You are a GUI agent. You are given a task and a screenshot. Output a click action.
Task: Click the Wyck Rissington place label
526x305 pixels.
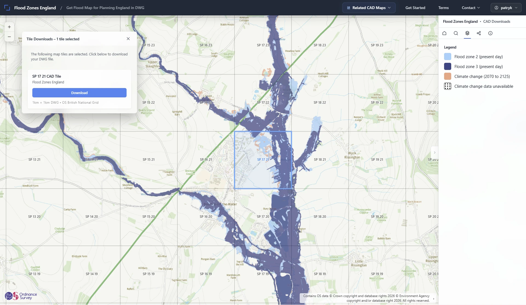coord(352,155)
